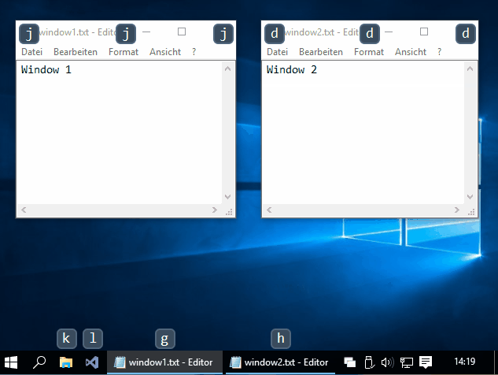This screenshot has width=498, height=375.
Task: Open Bearbeiten menu in window2.txt editor
Action: coord(321,52)
